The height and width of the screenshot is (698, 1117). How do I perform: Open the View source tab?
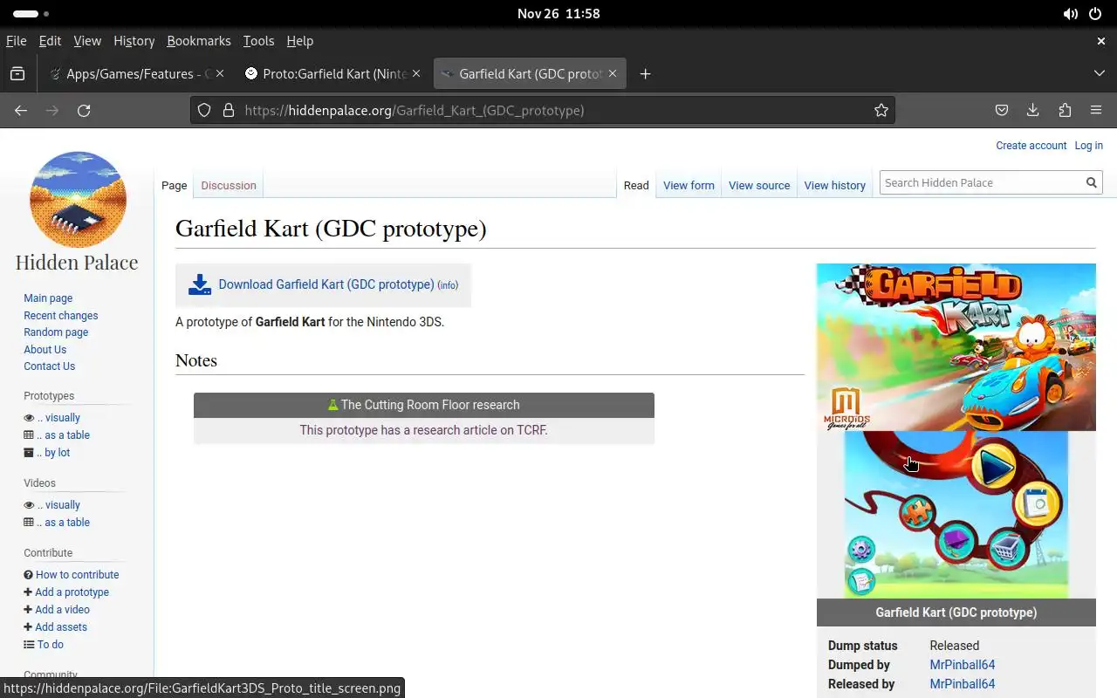coord(759,185)
